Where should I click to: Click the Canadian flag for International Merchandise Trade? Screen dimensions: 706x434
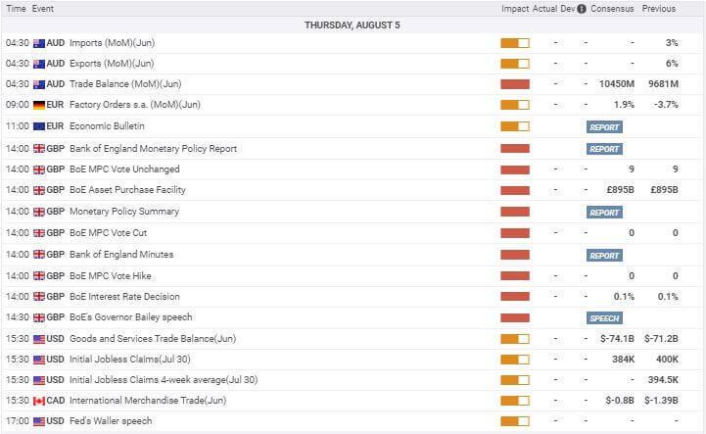click(39, 401)
